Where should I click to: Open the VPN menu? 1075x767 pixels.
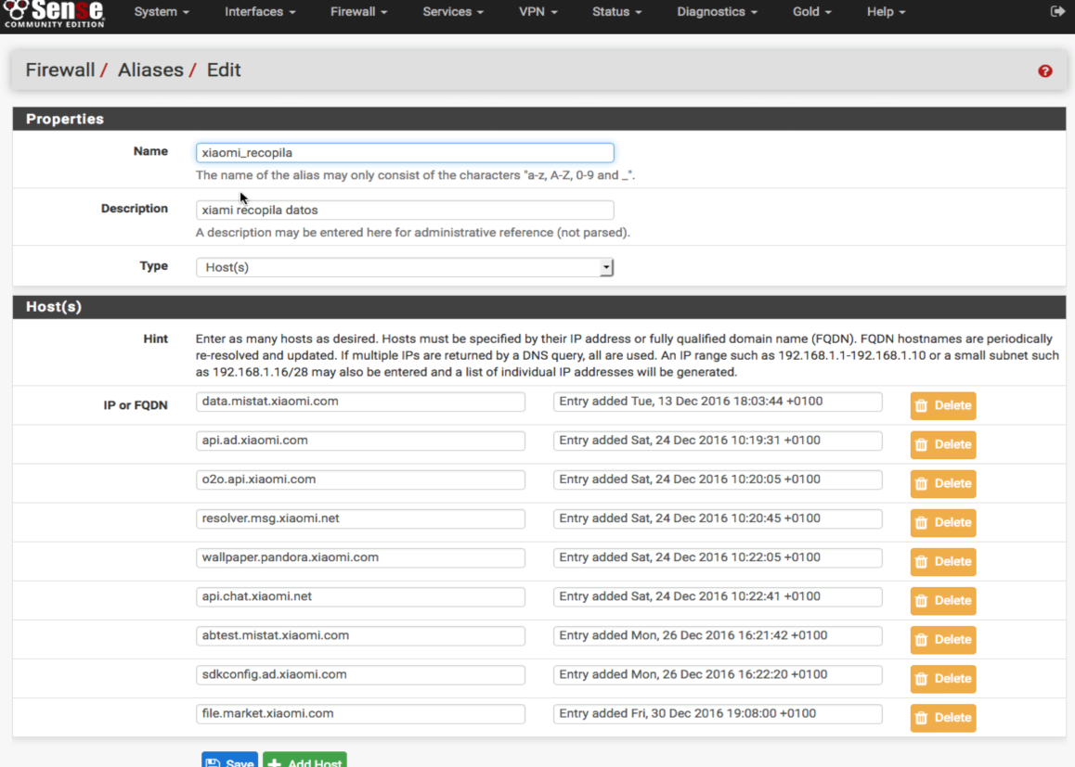click(x=538, y=12)
